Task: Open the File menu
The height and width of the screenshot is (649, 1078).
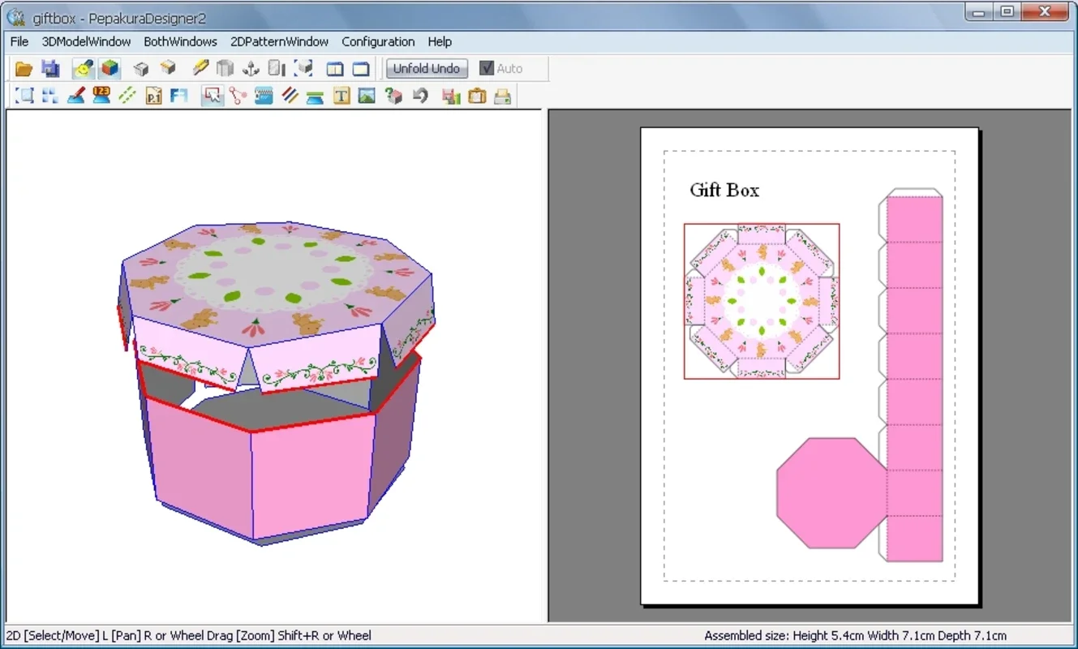Action: coord(19,41)
